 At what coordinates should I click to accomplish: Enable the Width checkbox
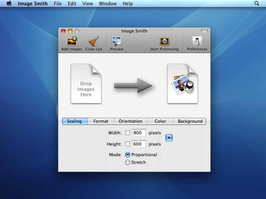pyautogui.click(x=128, y=133)
